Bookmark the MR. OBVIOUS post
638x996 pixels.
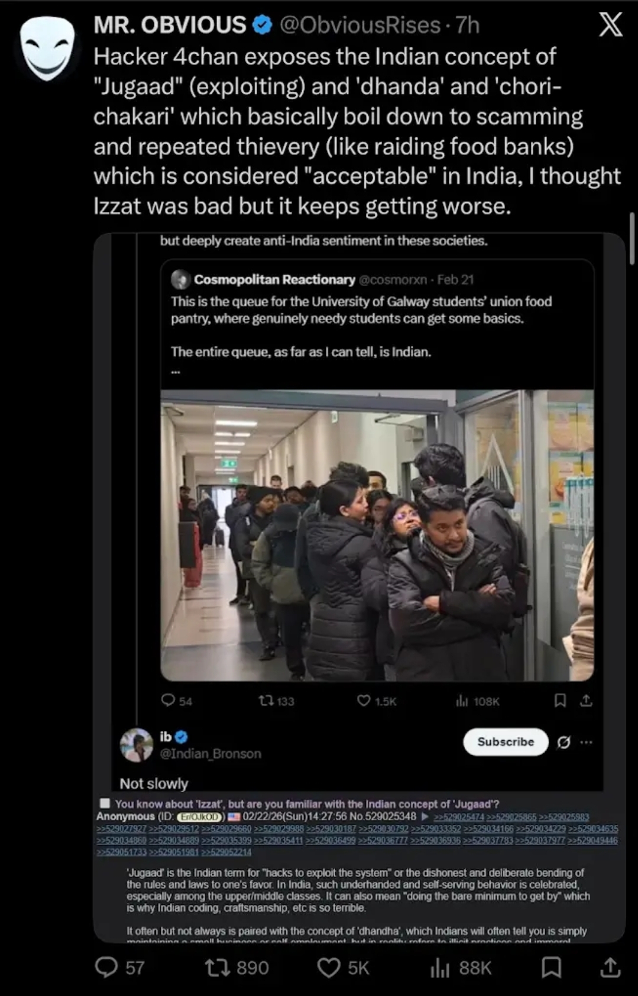[552, 967]
